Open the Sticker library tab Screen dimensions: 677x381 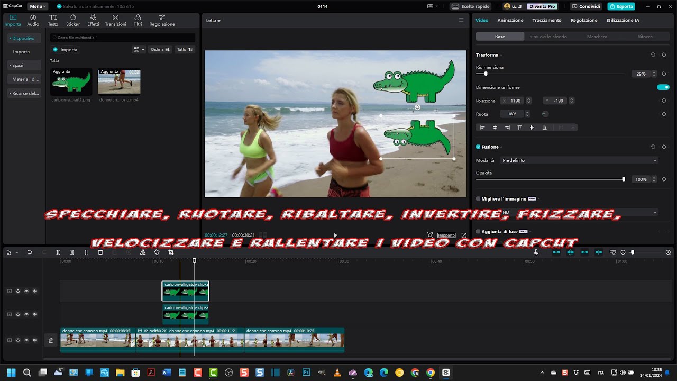[73, 20]
